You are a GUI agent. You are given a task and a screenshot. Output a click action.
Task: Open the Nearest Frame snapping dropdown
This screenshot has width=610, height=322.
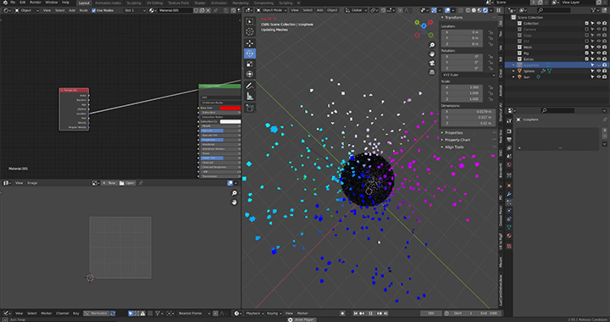[x=194, y=313]
